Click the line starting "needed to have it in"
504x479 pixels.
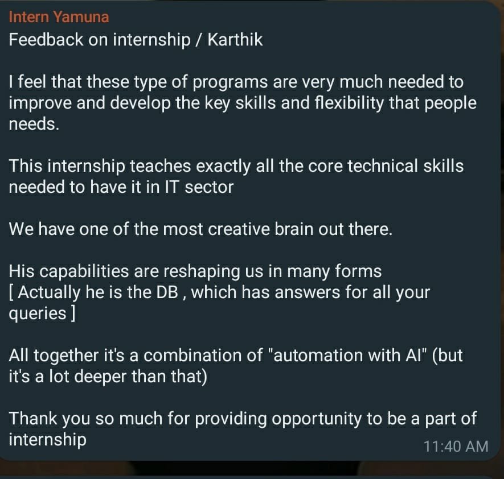point(121,187)
